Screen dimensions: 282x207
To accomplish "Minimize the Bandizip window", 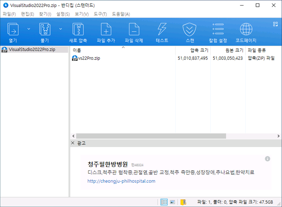I will pyautogui.click(x=242, y=5).
